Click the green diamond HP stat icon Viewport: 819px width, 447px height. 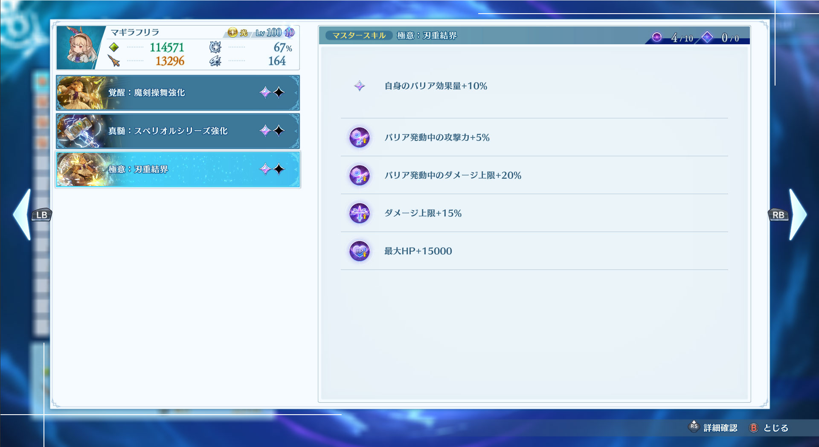tap(114, 47)
